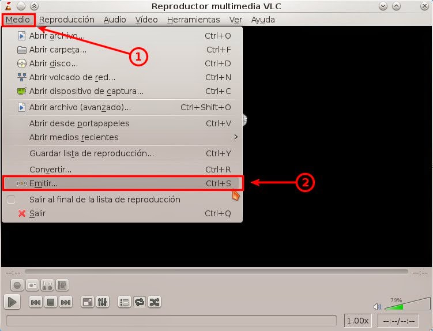The width and height of the screenshot is (433, 331).
Task: Click the frame-by-frame button
Action: click(62, 285)
